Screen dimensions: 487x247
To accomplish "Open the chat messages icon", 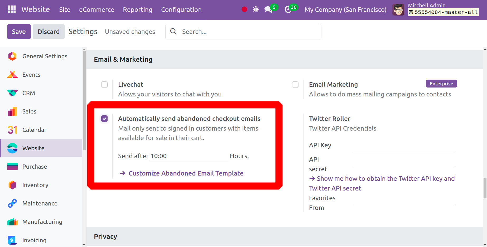I will pos(268,10).
